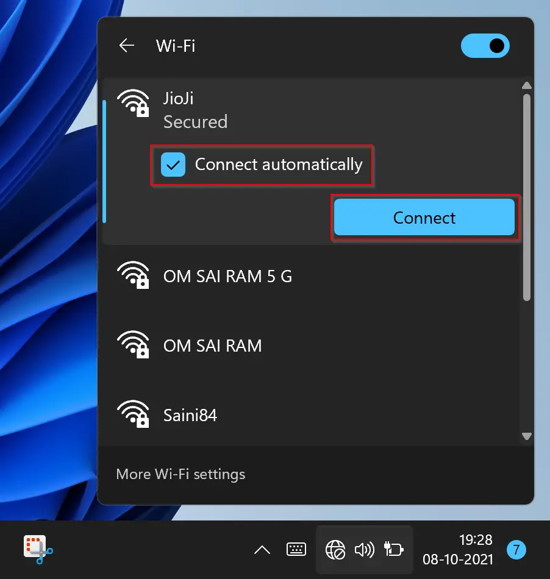Click the scrollbar down arrow in network list
The height and width of the screenshot is (579, 550).
point(527,436)
